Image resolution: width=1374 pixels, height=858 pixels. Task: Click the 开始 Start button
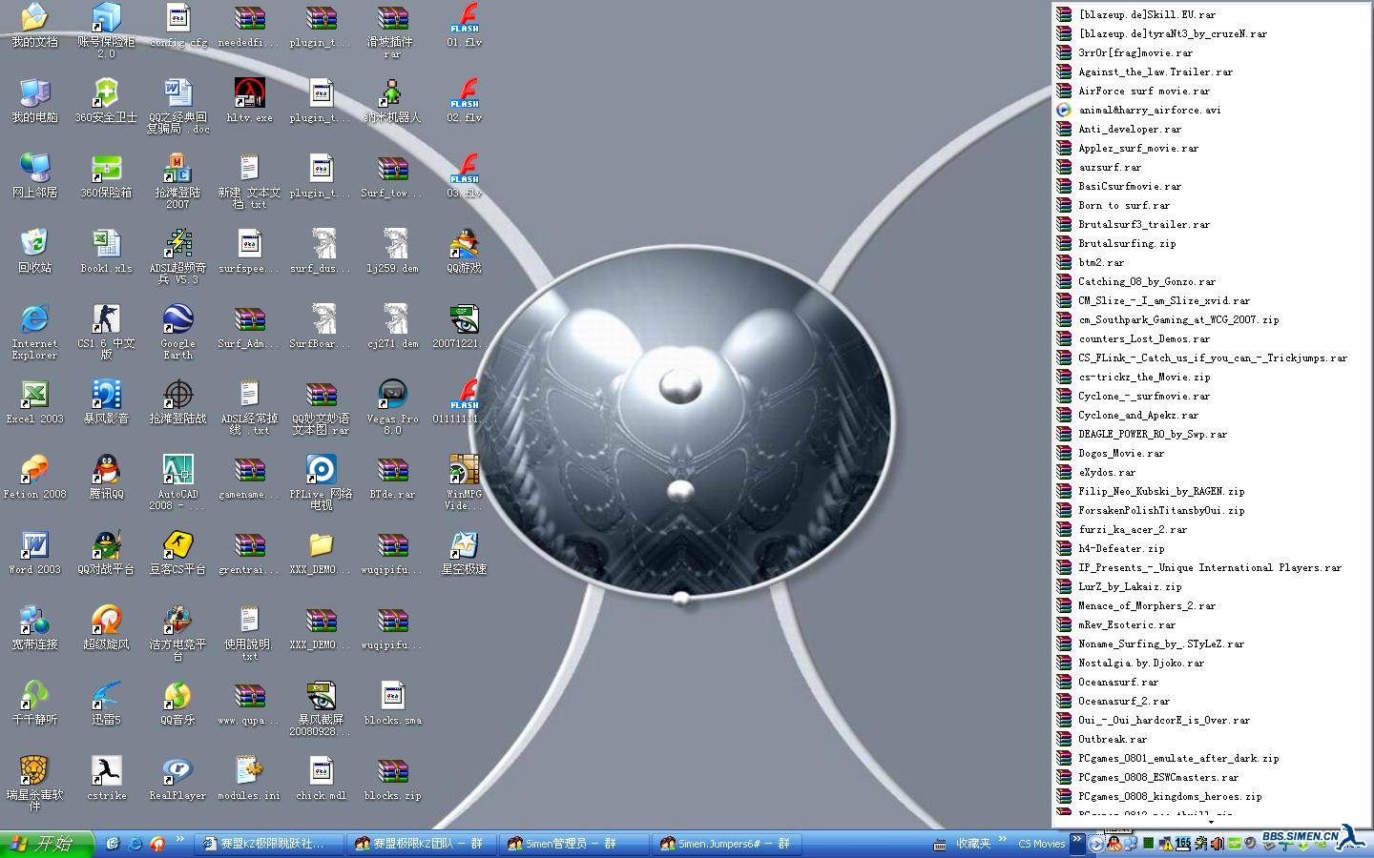47,844
